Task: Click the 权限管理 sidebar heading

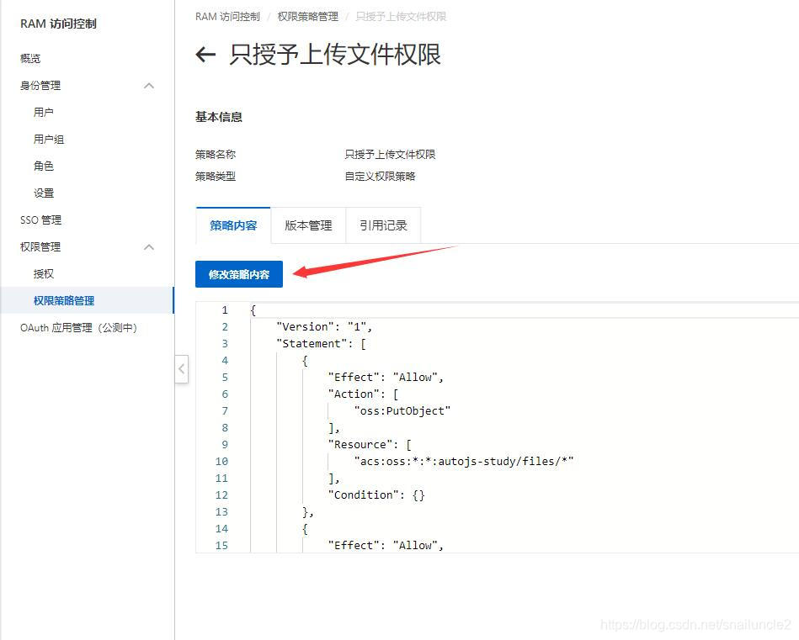Action: pyautogui.click(x=40, y=247)
